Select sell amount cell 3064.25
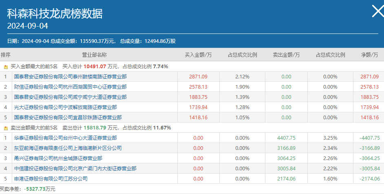This screenshot has height=194, width=384. (286, 158)
